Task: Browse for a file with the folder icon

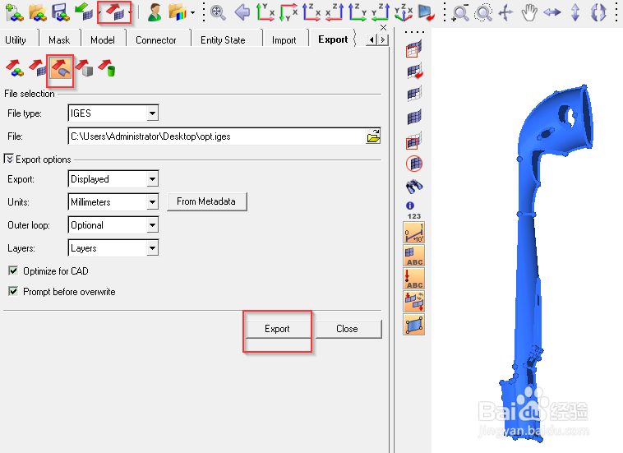Action: point(373,136)
